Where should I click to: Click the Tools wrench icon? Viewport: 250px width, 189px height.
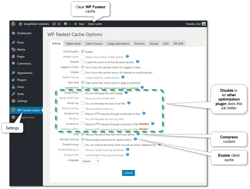[13, 94]
